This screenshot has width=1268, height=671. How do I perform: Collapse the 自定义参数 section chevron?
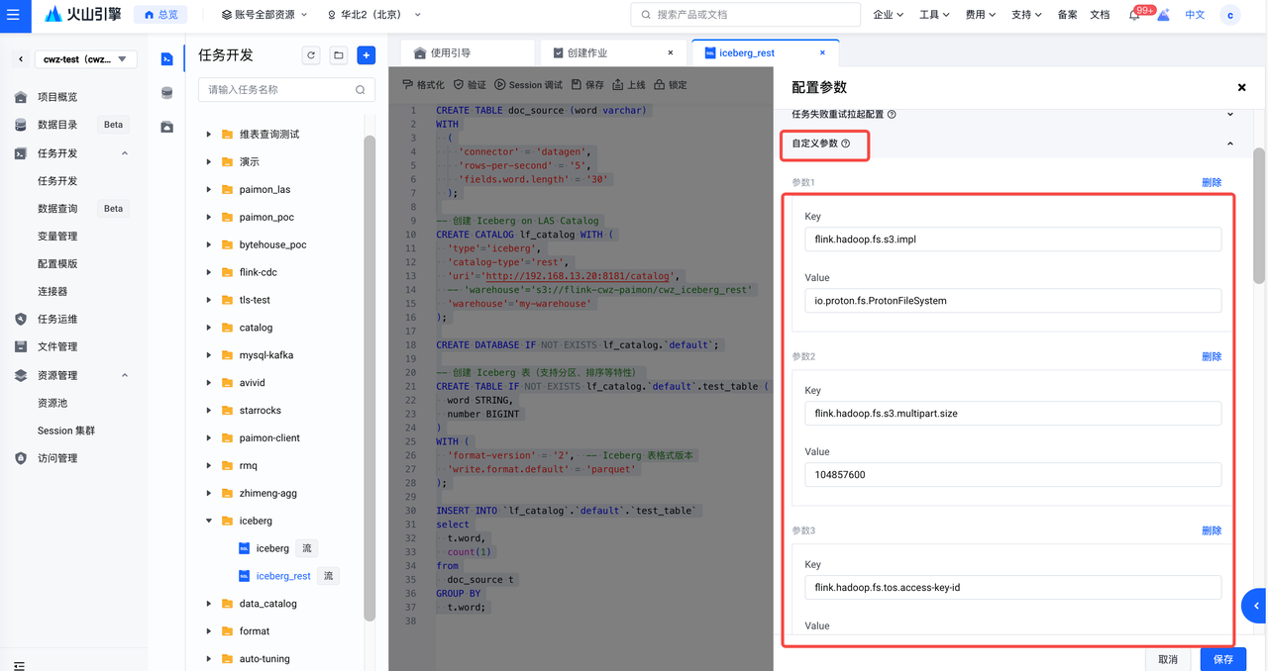[1230, 144]
